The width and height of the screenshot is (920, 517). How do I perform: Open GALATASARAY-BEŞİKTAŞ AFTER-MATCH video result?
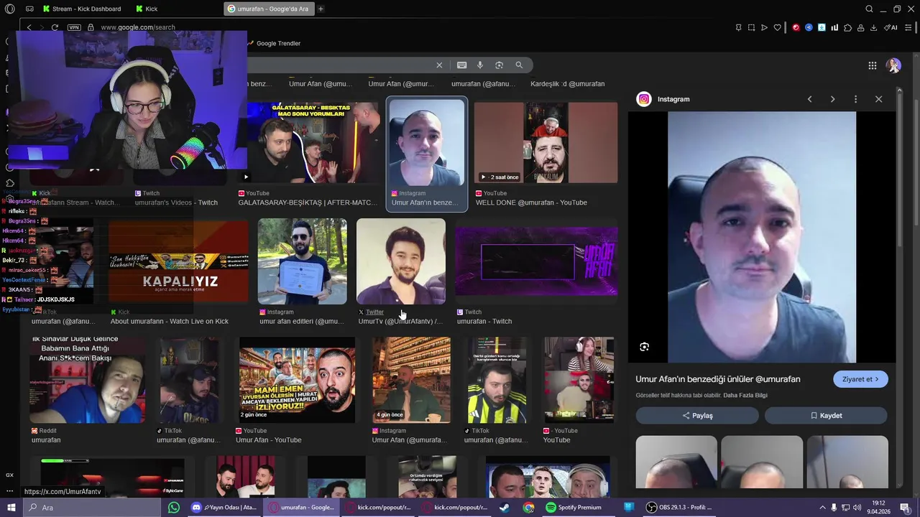[x=308, y=142]
